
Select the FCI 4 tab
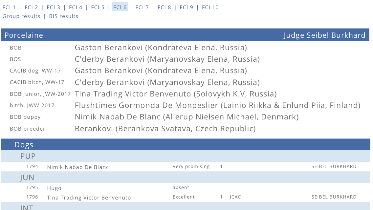(x=76, y=7)
